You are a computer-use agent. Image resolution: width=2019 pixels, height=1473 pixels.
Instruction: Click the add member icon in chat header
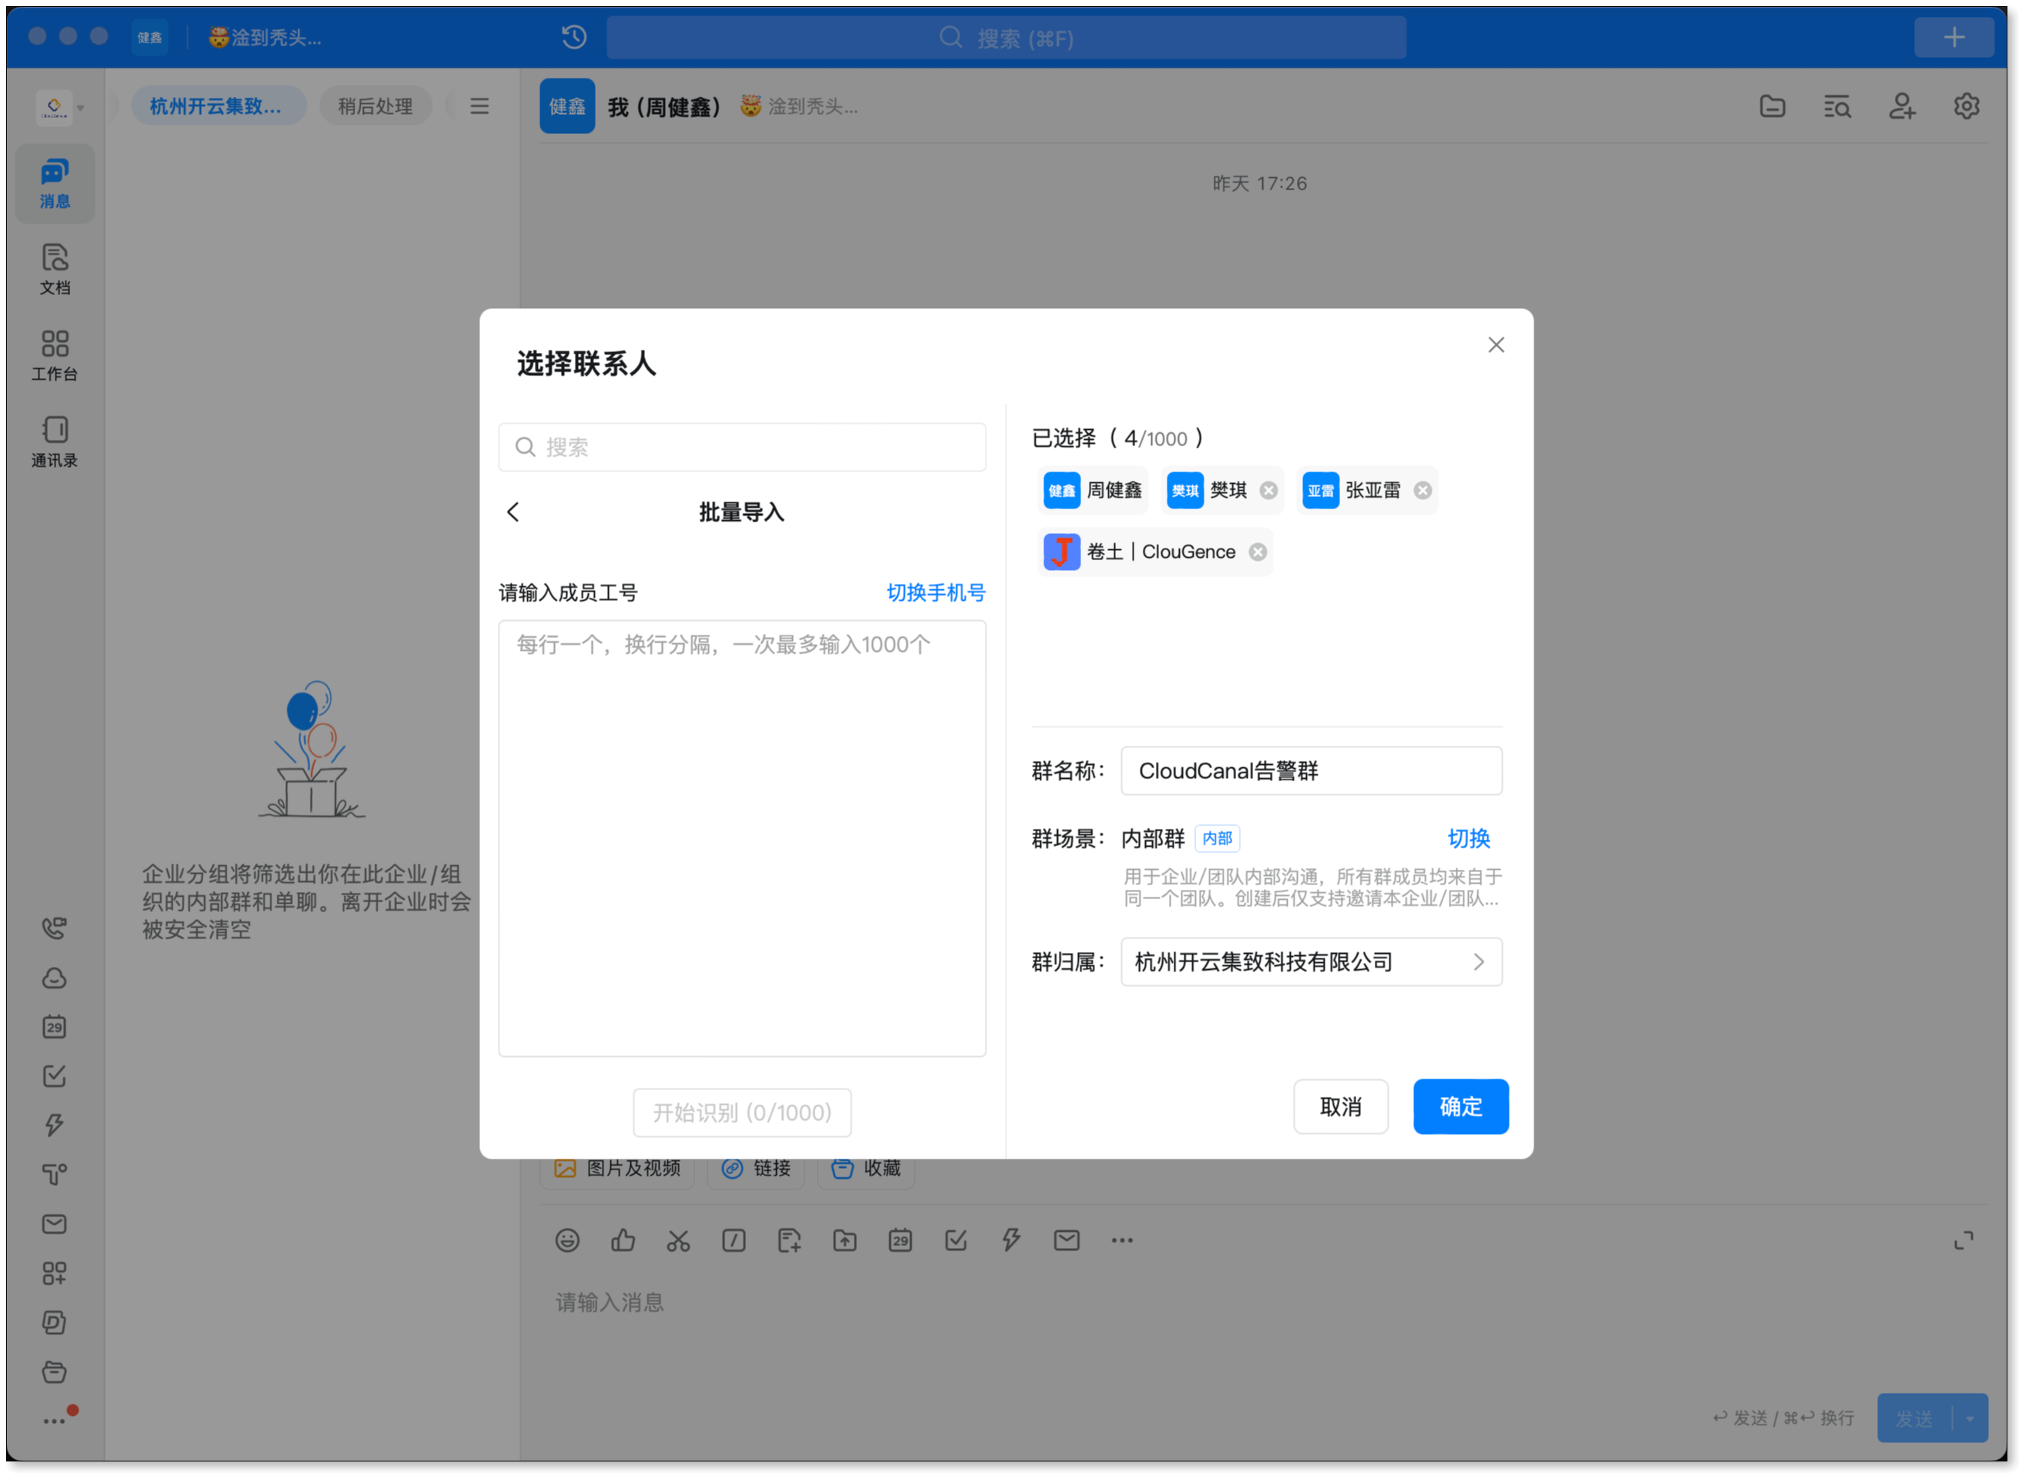(x=1901, y=106)
